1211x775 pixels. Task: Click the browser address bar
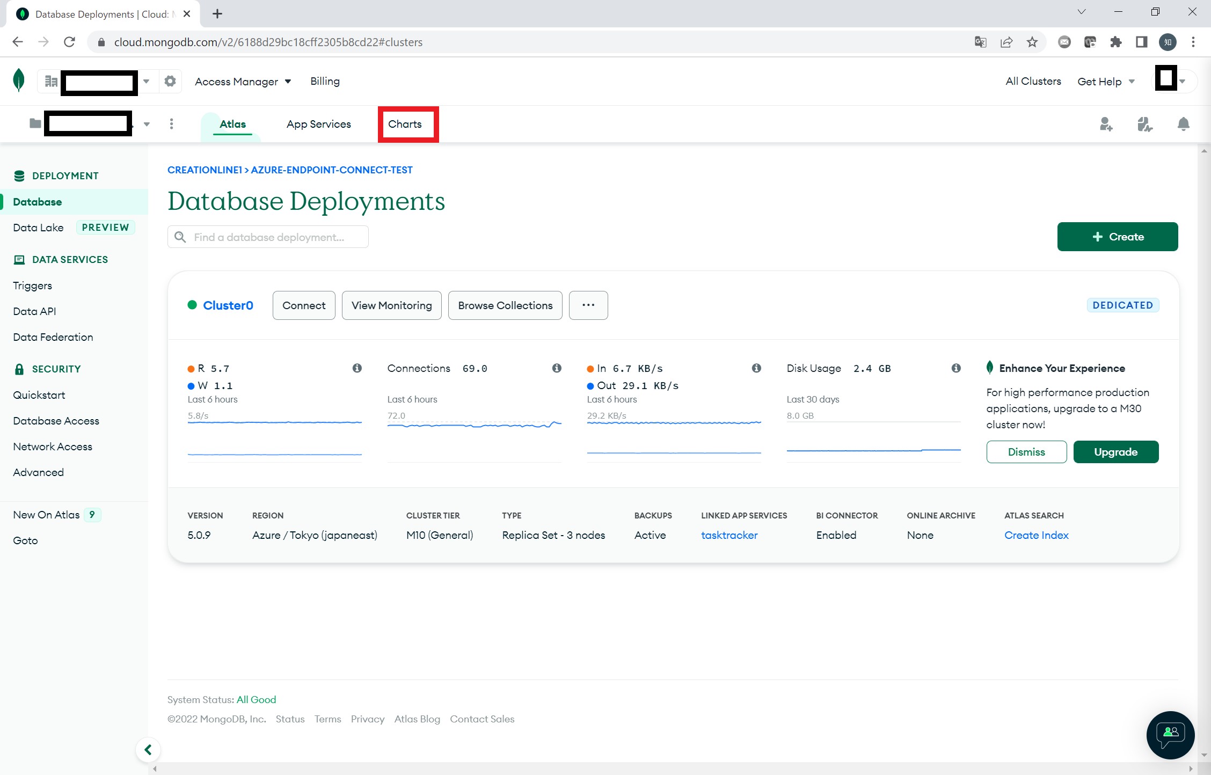point(537,42)
